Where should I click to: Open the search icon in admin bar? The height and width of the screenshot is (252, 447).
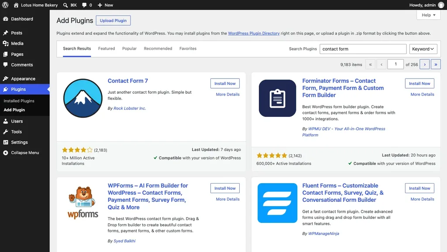[65, 5]
